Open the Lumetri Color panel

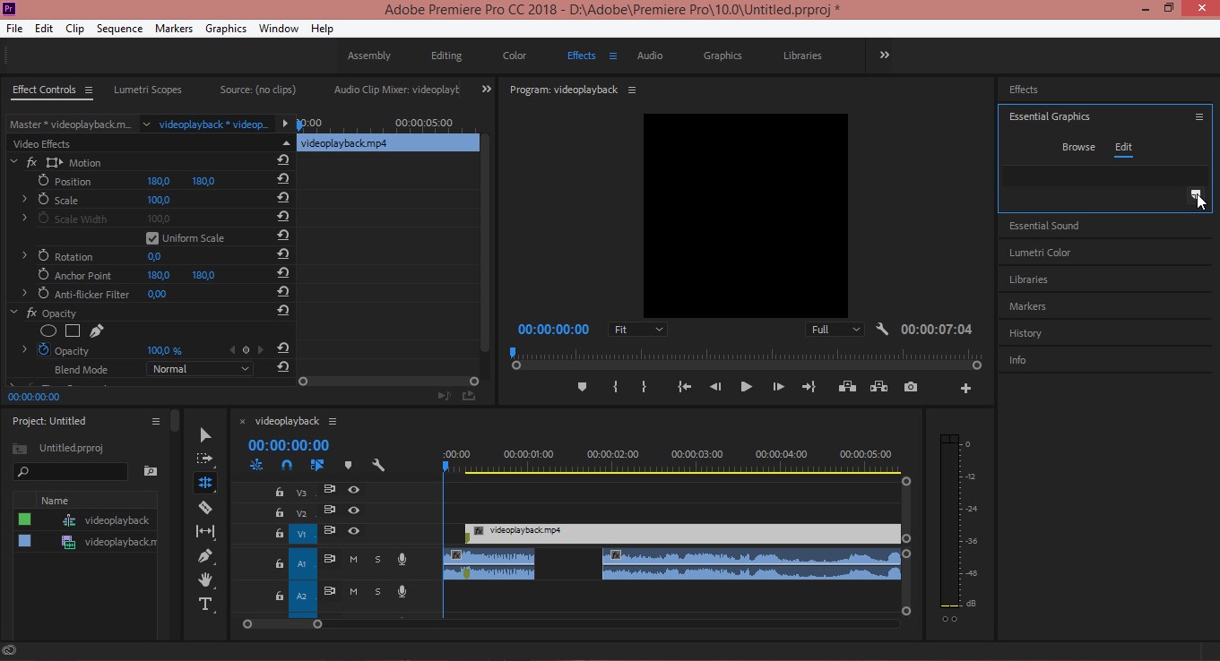point(1040,253)
